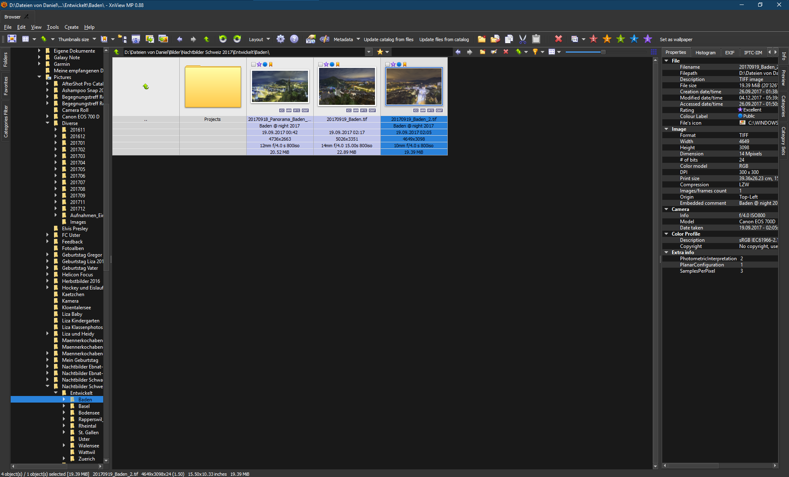Viewport: 789px width, 477px height.
Task: Collapse the Camera section in Properties
Action: tap(666, 209)
